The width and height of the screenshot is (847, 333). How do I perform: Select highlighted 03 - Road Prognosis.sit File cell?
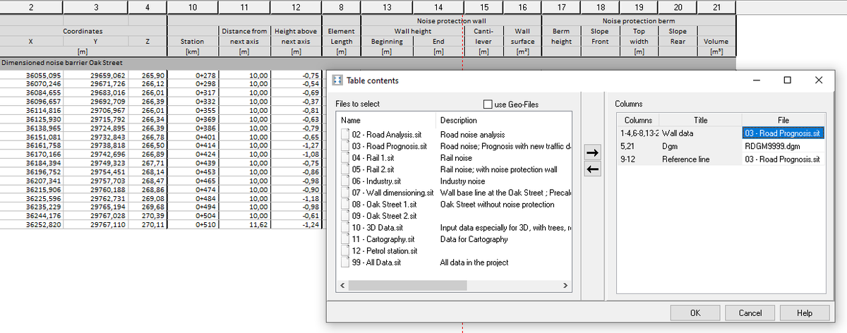pos(783,133)
